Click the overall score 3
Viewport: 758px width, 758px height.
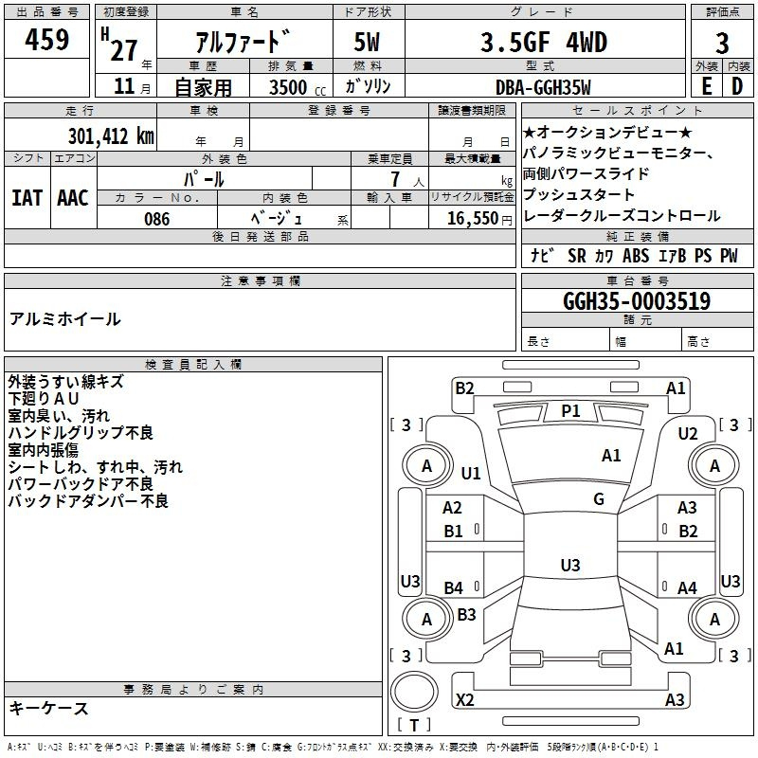point(722,44)
